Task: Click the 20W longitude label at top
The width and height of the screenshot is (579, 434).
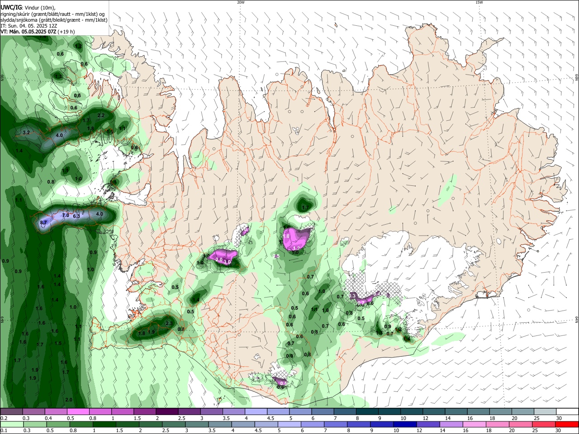Action: pos(241,2)
